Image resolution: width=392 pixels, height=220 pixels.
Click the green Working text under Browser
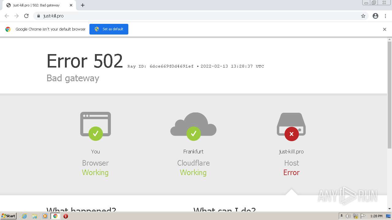pos(95,173)
